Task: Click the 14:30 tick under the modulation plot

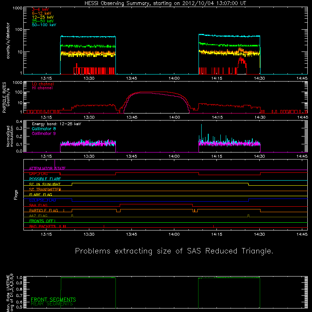Action: [x=259, y=156]
